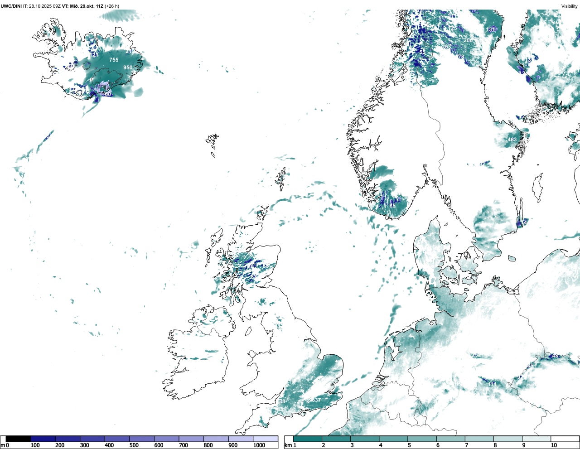Image resolution: width=580 pixels, height=449 pixels.
Task: Click the '114' value over Germany
Action: coord(492,384)
